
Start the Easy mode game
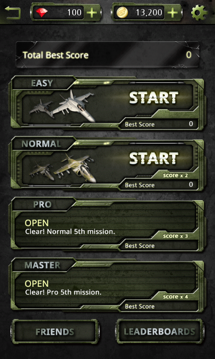pos(154,97)
